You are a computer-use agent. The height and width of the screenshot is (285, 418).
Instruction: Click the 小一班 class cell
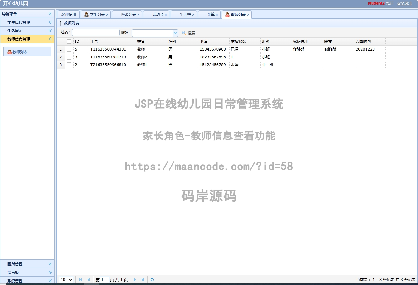[x=276, y=65]
